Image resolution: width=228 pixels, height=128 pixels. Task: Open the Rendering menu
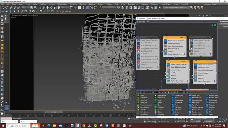tap(73, 4)
